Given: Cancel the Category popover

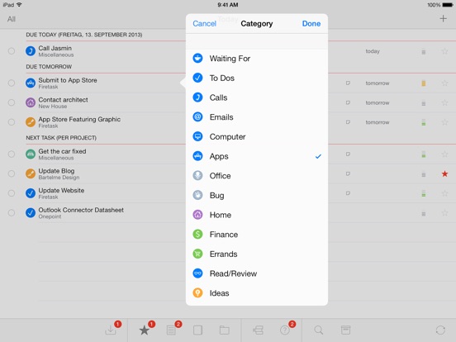Looking at the screenshot, I should [204, 24].
